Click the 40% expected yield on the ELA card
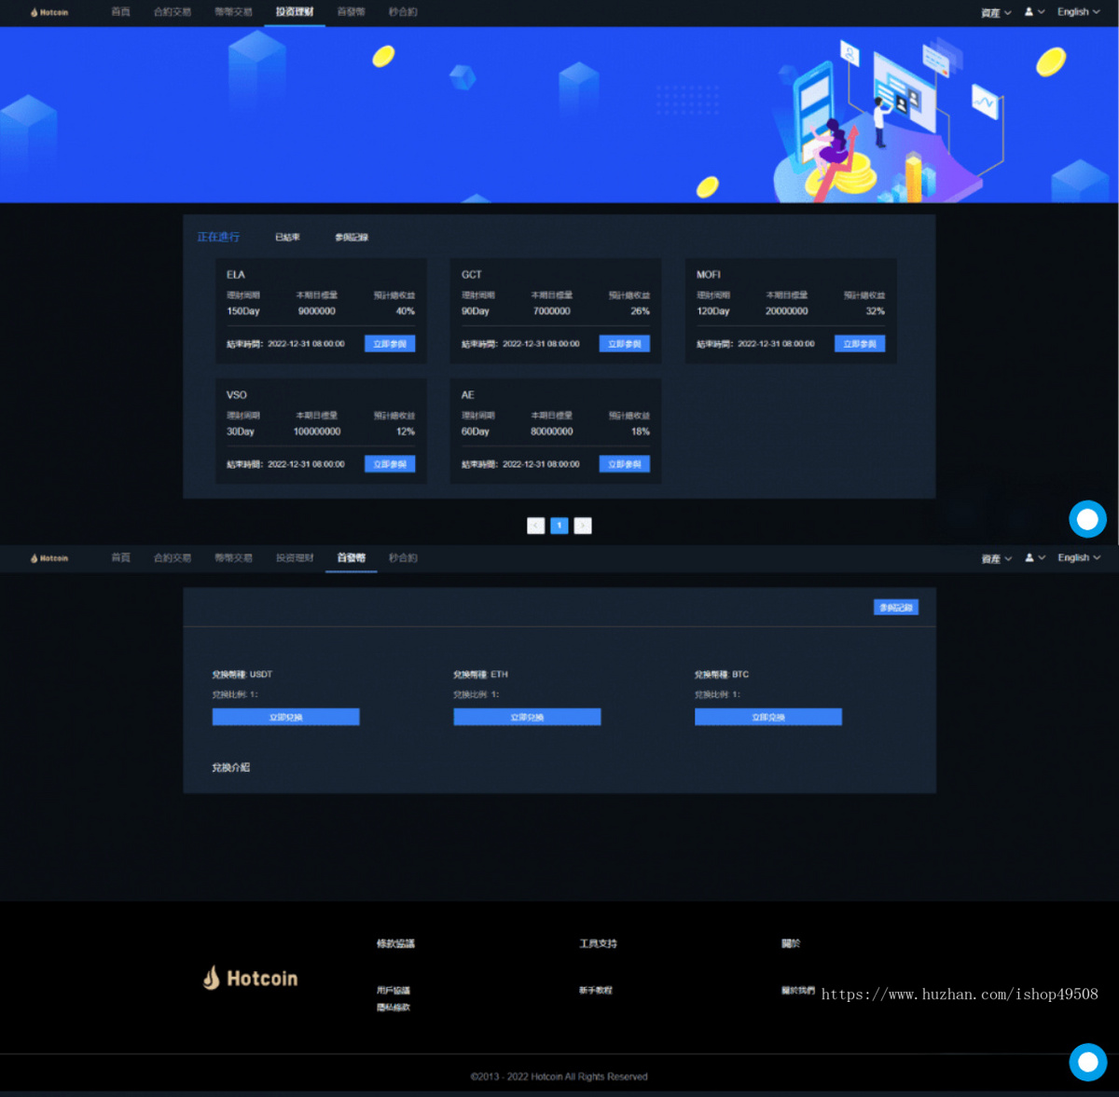Image resolution: width=1119 pixels, height=1097 pixels. coord(406,311)
